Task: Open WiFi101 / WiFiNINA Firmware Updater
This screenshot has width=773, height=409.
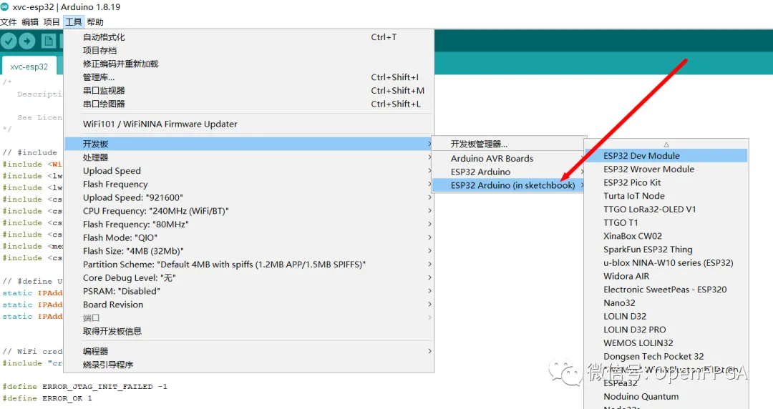Action: (249, 124)
